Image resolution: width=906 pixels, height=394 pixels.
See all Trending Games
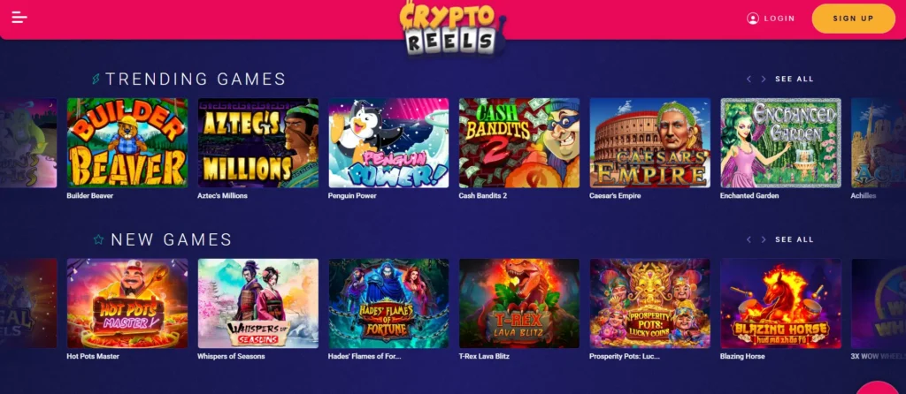[794, 79]
